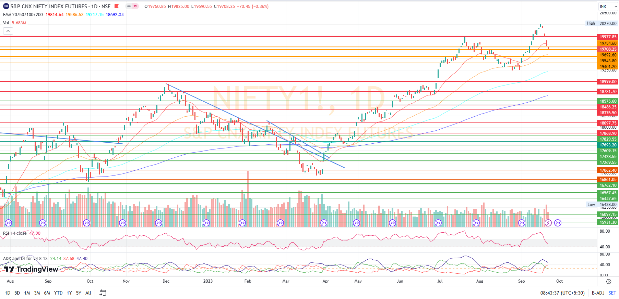Select the All date range
Image resolution: width=619 pixels, height=299 pixels.
click(x=88, y=293)
